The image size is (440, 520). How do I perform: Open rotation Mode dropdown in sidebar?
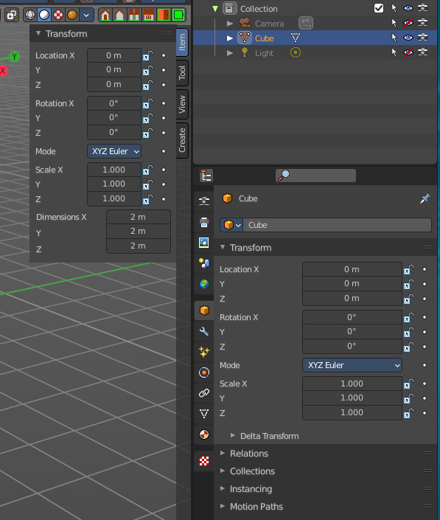114,151
